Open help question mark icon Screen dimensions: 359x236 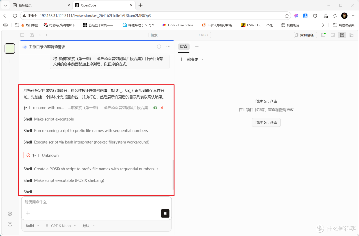[x=10, y=224]
